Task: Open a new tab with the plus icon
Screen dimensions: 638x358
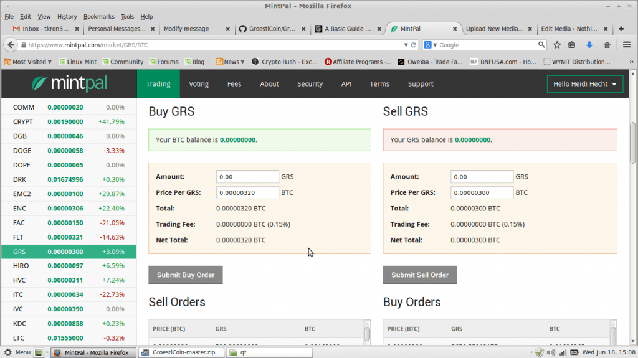Action: 621,29
